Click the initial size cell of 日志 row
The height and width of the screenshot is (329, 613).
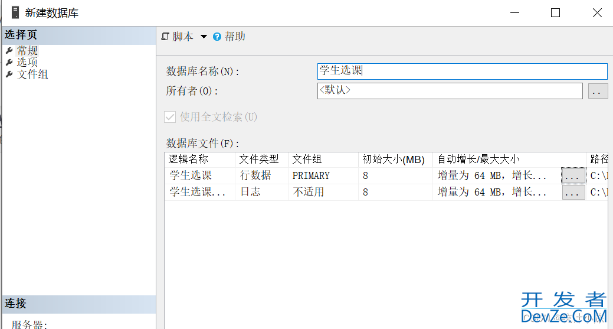coord(394,192)
